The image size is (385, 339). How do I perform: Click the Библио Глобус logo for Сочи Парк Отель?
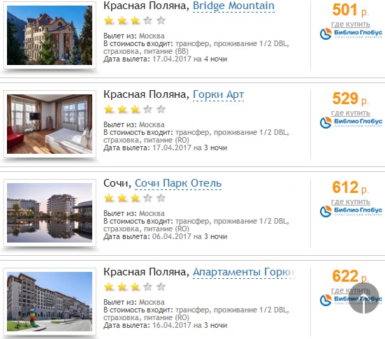(351, 211)
